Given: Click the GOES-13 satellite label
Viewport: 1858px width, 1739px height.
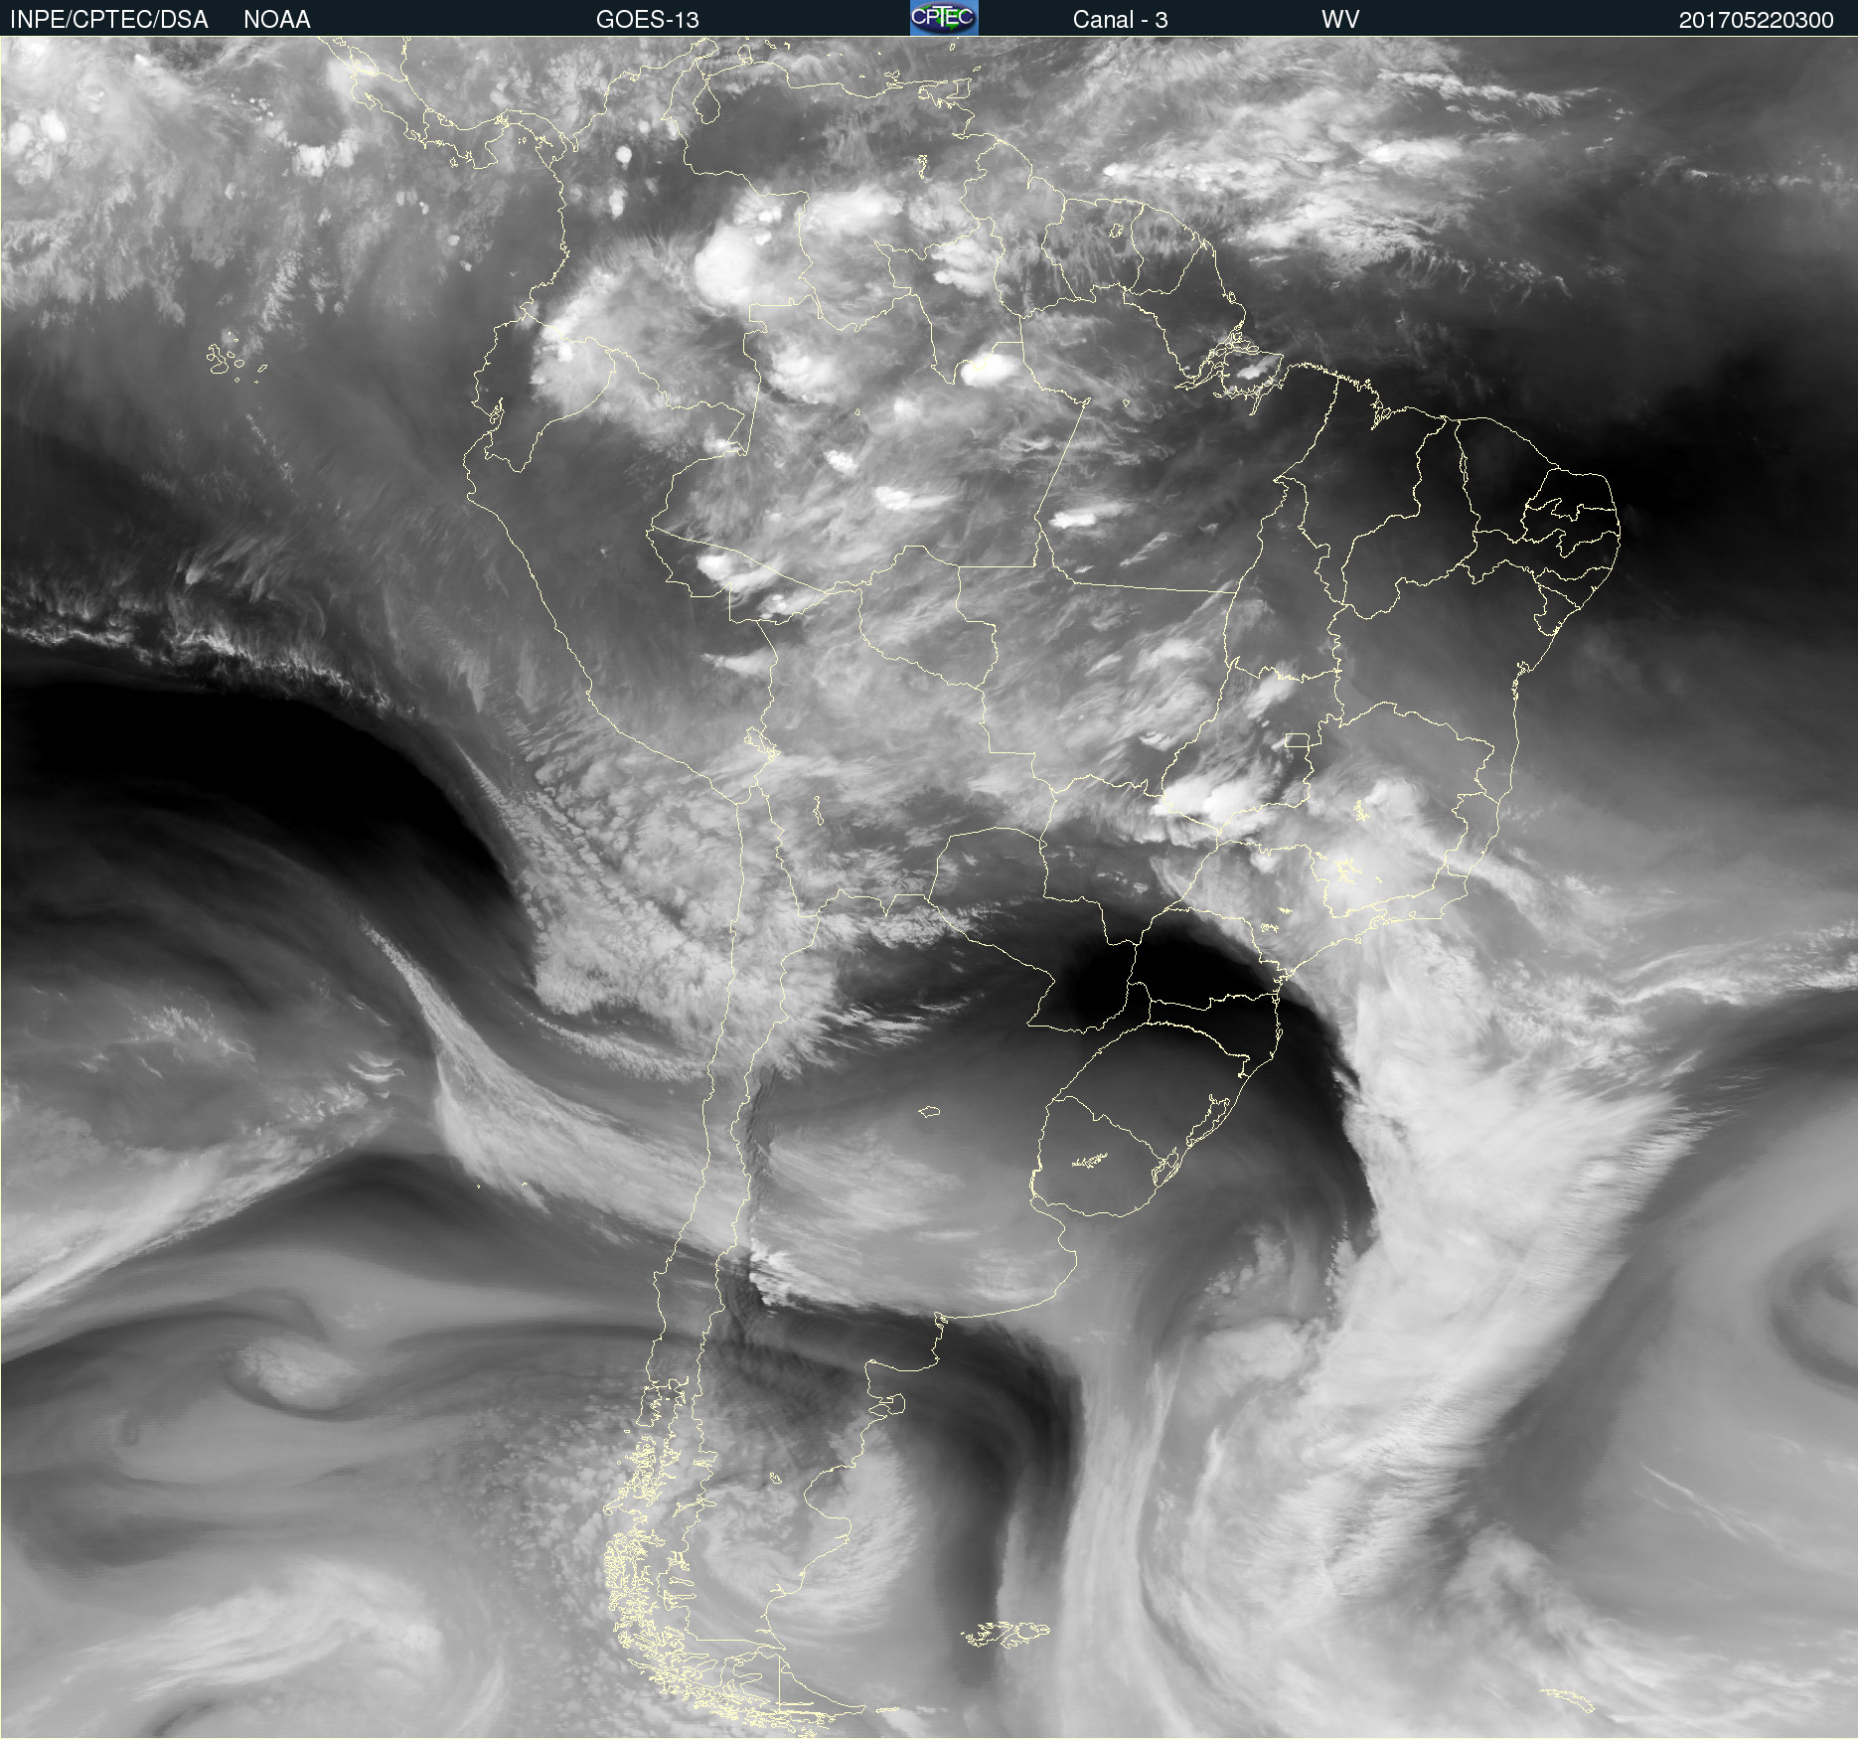Looking at the screenshot, I should click(x=648, y=20).
